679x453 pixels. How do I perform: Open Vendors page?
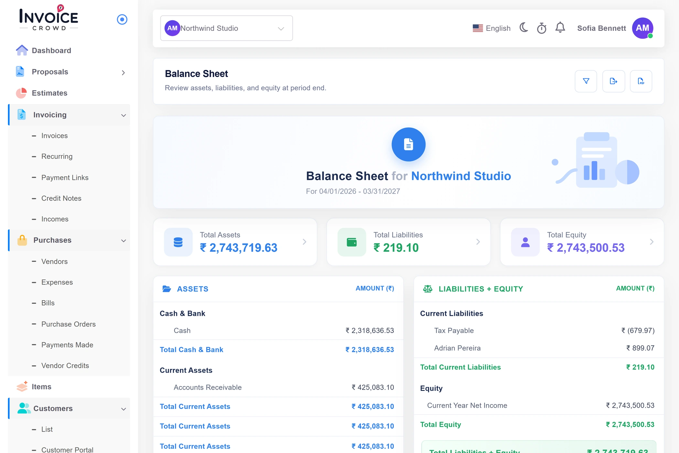coord(54,261)
